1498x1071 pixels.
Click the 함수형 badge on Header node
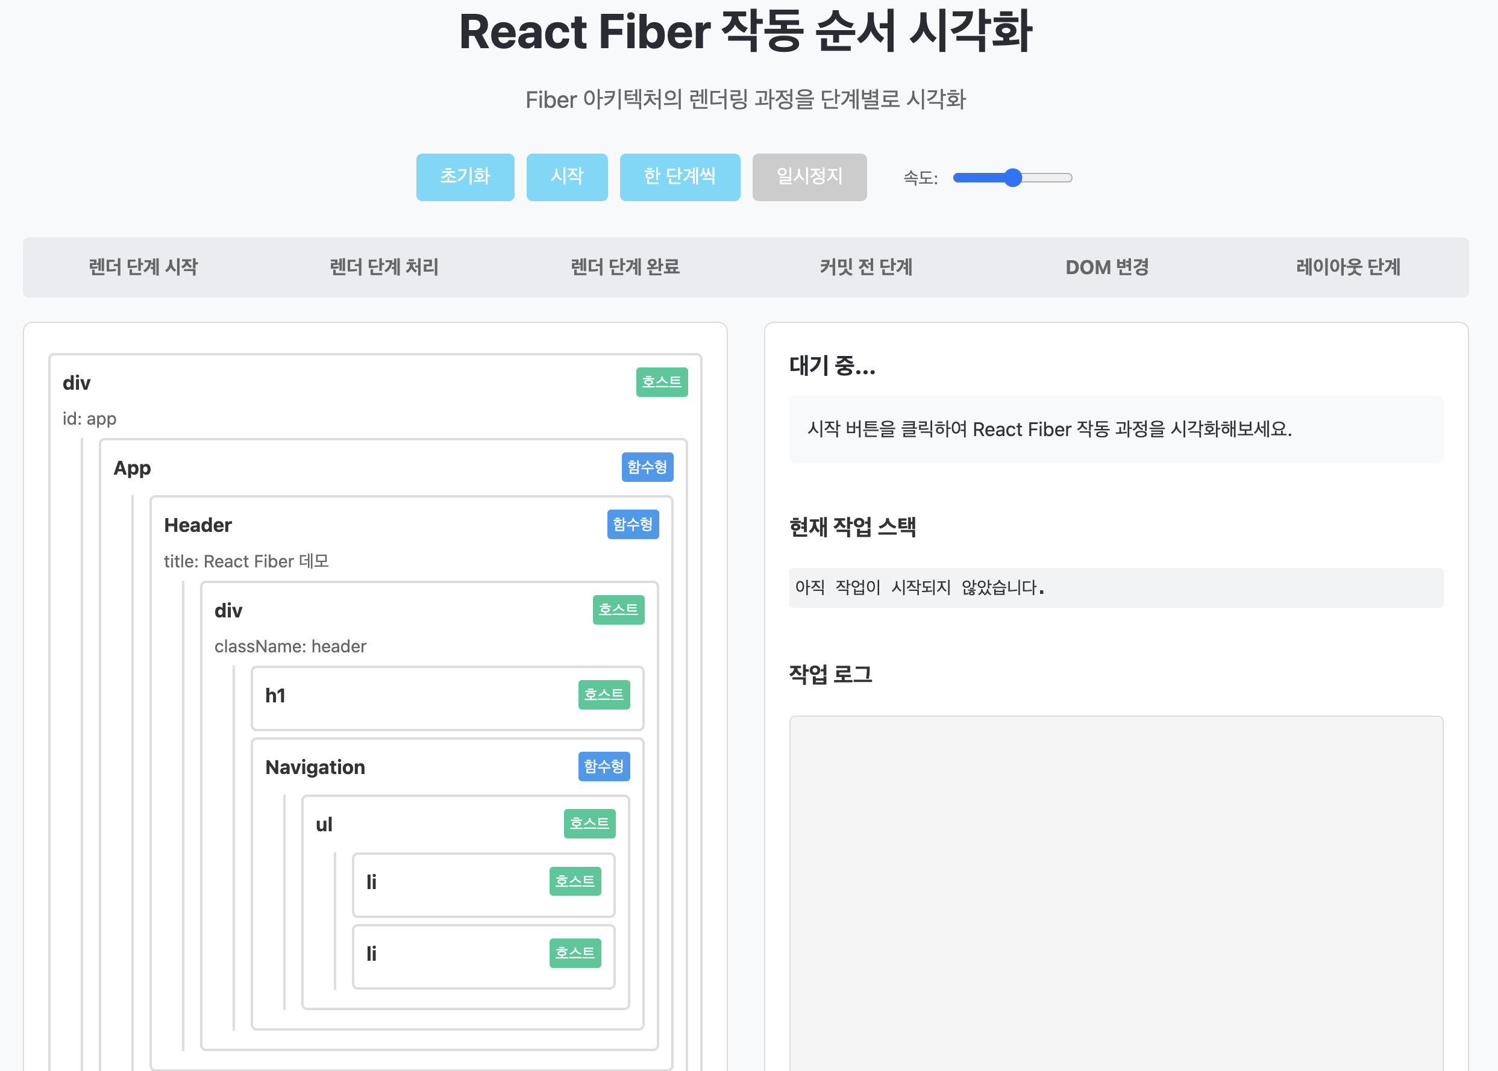(x=632, y=524)
